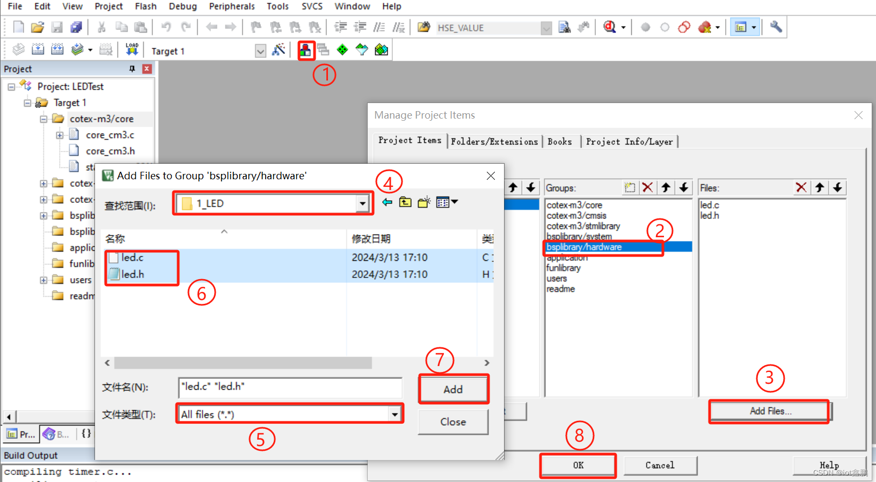The height and width of the screenshot is (482, 876).
Task: Click the Translate current file icon
Action: (18, 50)
